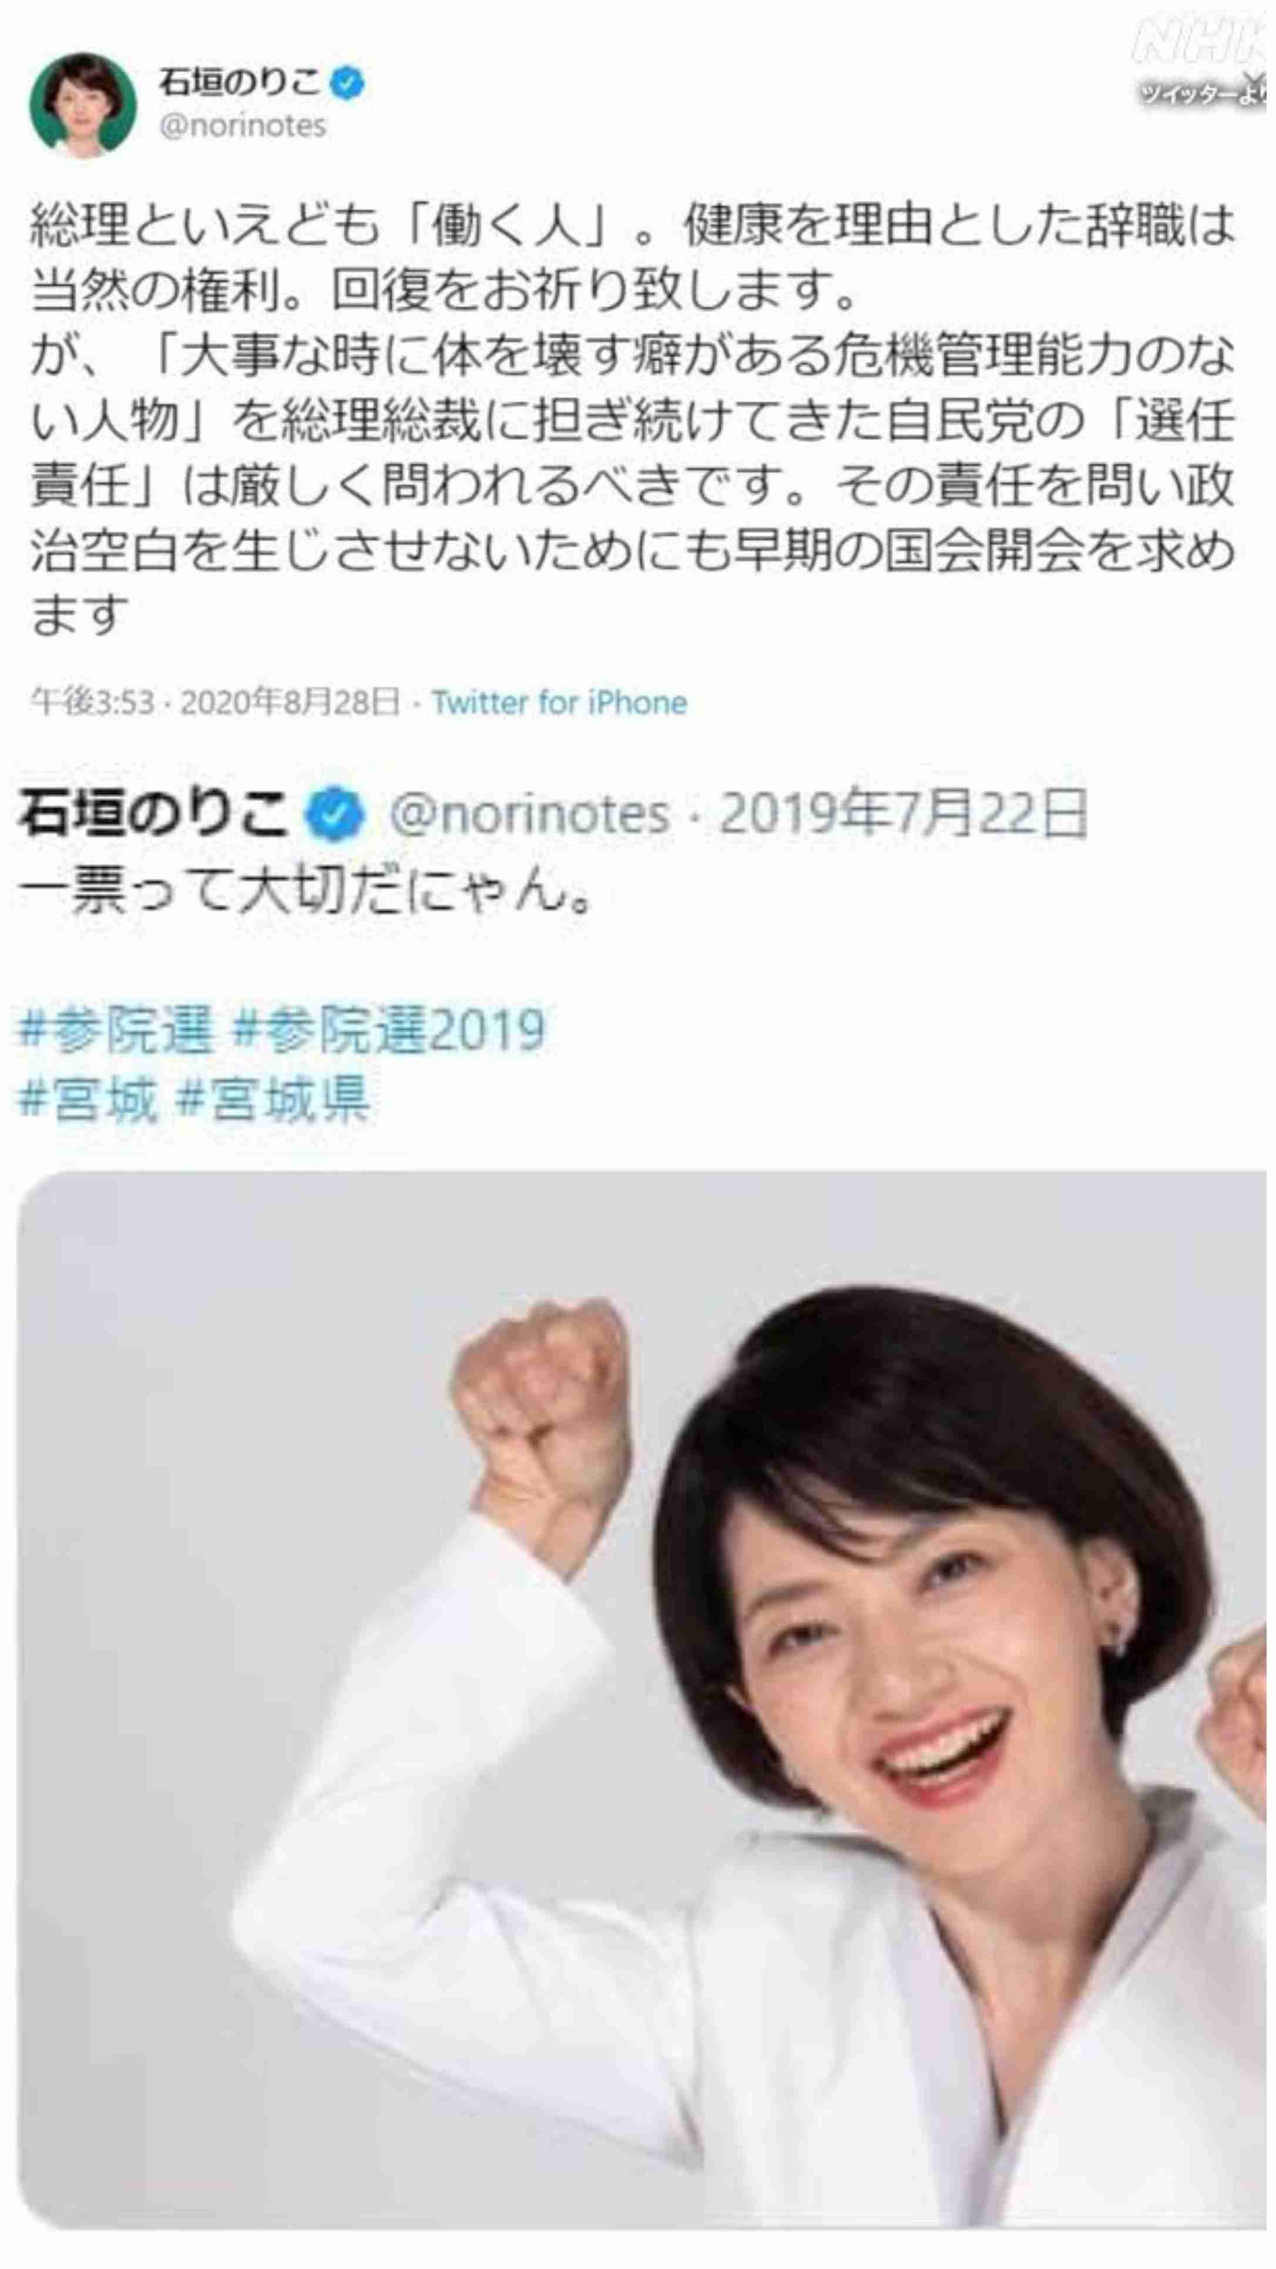Open the #宮城 hashtag
1276x2269 pixels.
pos(88,1100)
